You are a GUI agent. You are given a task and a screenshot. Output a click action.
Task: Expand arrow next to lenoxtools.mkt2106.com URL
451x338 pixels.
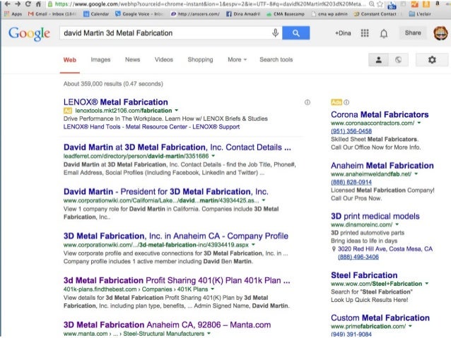tap(177, 110)
